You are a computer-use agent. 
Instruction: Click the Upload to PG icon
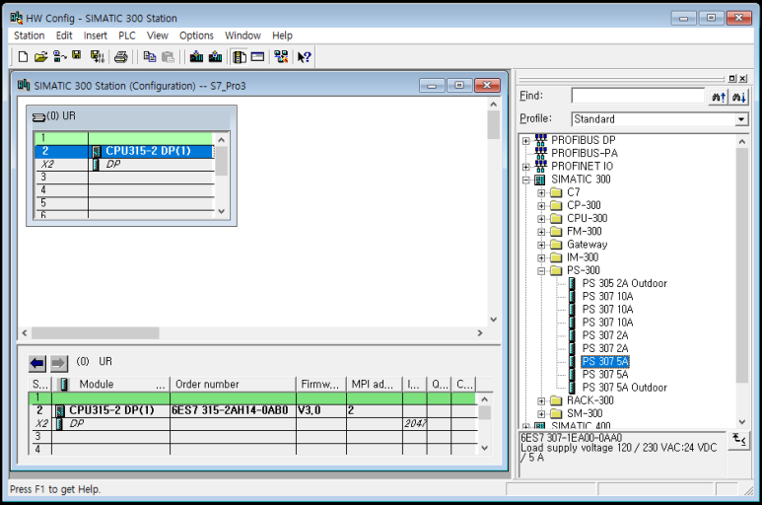(215, 57)
